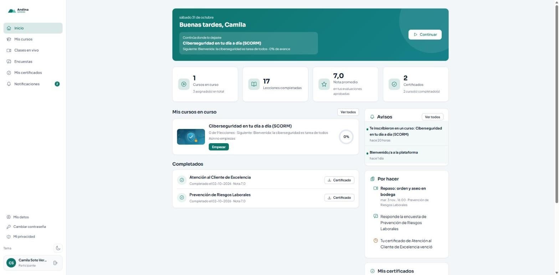
Task: Click Ver todos in the Avisos panel
Action: pos(432,117)
